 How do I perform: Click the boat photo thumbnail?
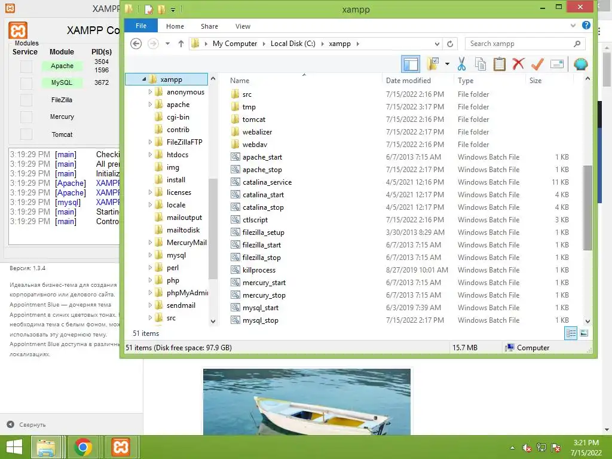point(307,402)
